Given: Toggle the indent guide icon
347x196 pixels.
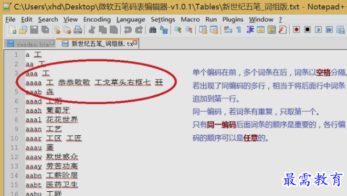Looking at the screenshot, I should tap(250, 30).
